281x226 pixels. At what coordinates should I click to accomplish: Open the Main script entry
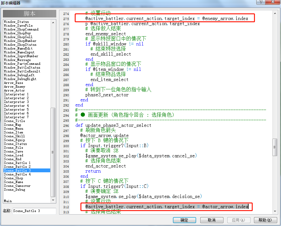(8, 201)
